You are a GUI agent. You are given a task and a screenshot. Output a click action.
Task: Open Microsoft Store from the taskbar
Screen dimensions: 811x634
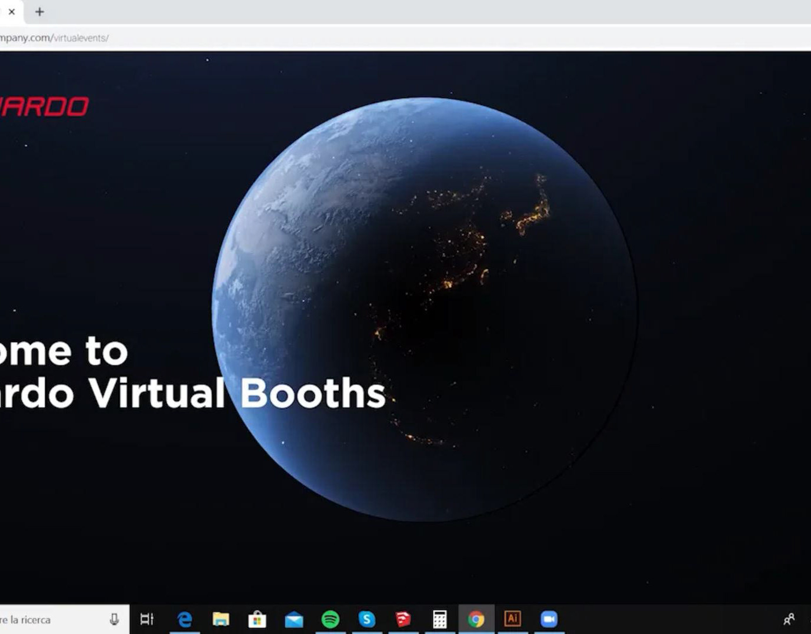pos(257,619)
